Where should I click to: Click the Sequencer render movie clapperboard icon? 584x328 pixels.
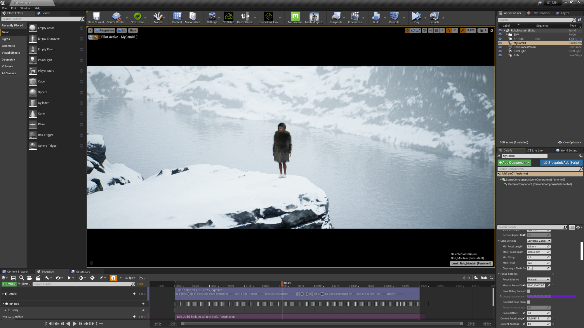pyautogui.click(x=38, y=278)
